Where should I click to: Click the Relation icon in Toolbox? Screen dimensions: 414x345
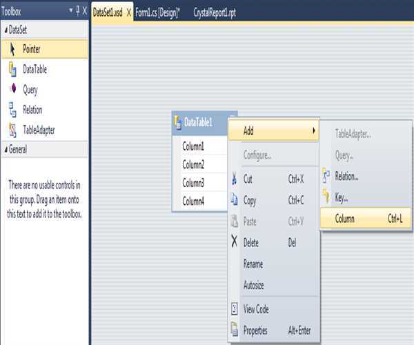13,110
